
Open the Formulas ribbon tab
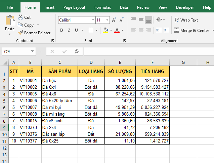tap(102, 7)
